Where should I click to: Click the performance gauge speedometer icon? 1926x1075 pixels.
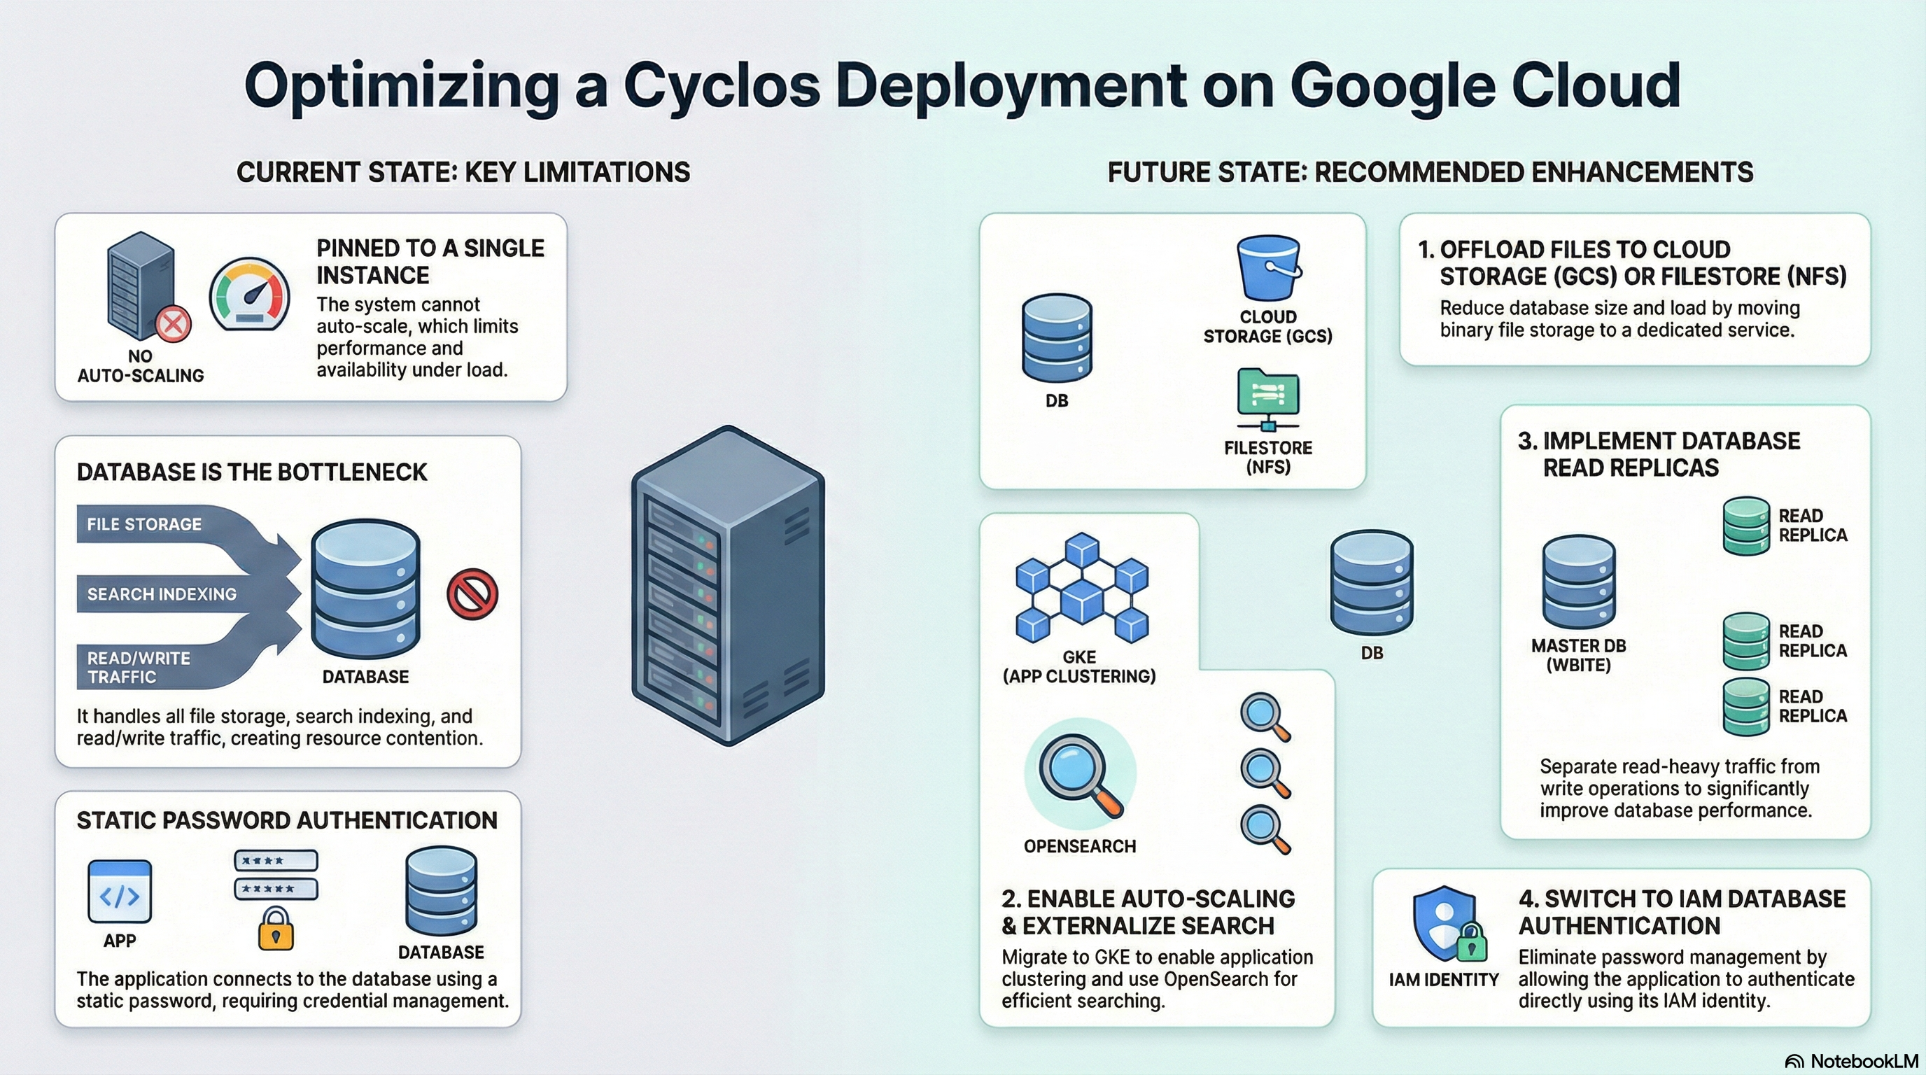[x=249, y=295]
